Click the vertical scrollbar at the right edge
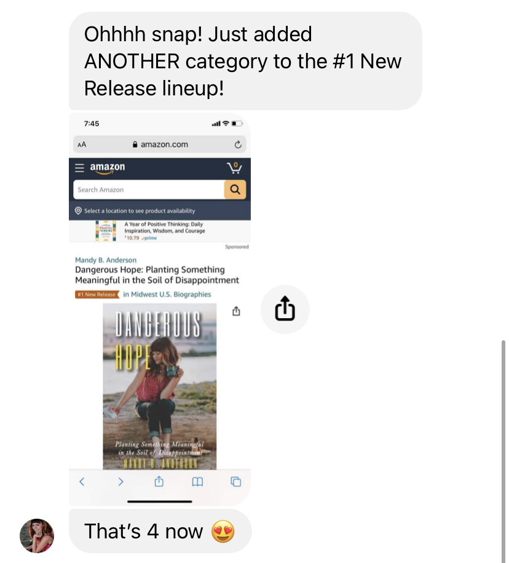 tap(503, 451)
